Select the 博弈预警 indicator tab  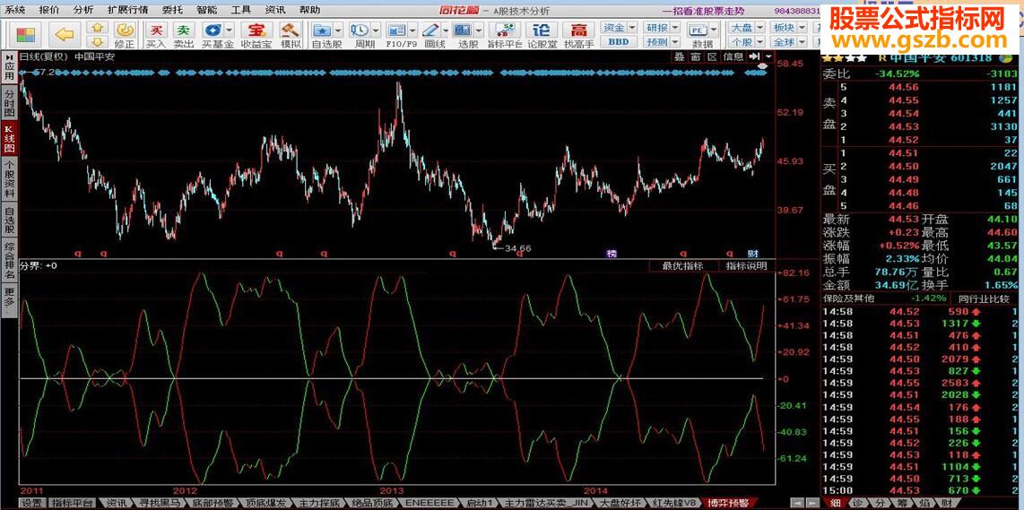point(728,504)
